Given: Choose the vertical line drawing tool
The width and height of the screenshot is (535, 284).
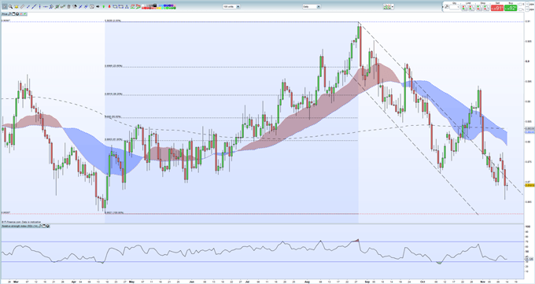Looking at the screenshot, I should pyautogui.click(x=39, y=6).
